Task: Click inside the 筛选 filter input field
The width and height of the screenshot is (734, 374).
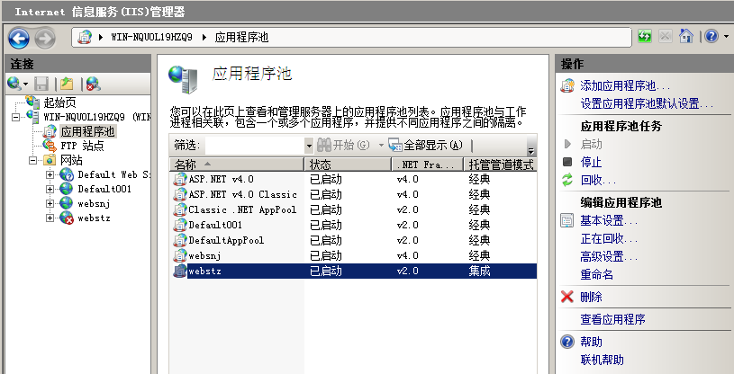Action: pos(255,146)
